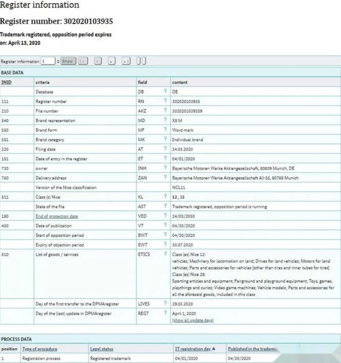Click the Show button in toolbar
This screenshot has width=341, height=363.
[68, 61]
